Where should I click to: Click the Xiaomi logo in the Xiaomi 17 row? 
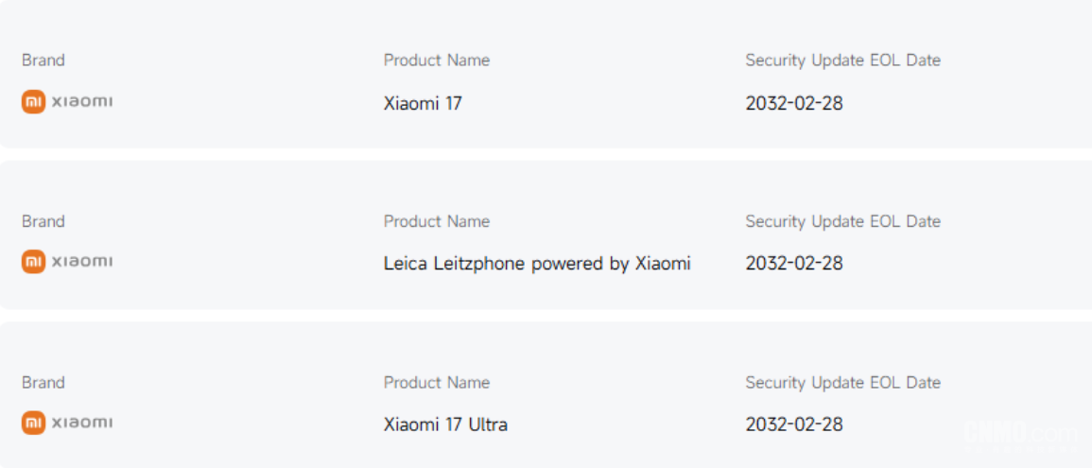(x=33, y=102)
